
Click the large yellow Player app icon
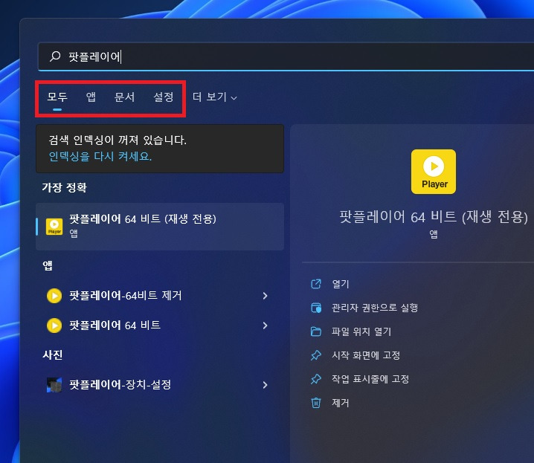(434, 172)
